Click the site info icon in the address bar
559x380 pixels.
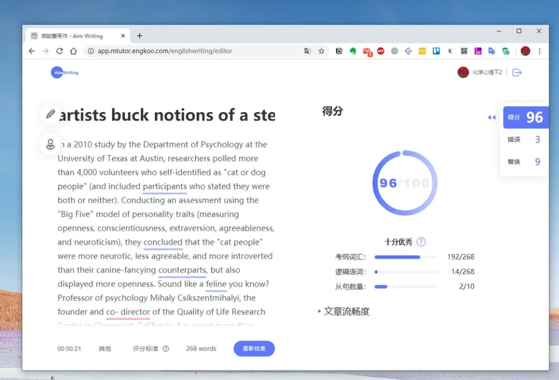91,51
